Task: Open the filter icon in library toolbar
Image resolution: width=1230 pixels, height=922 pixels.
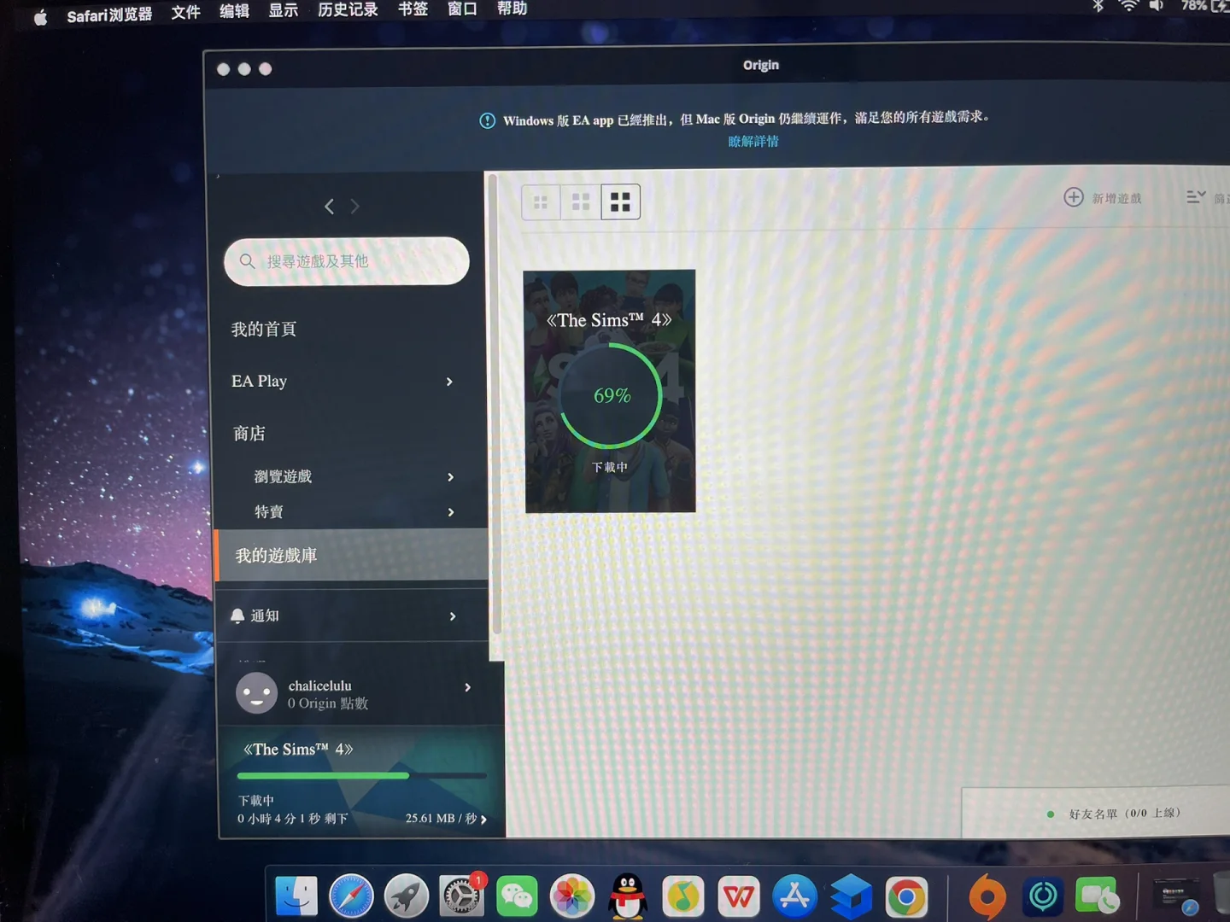Action: (x=1196, y=197)
